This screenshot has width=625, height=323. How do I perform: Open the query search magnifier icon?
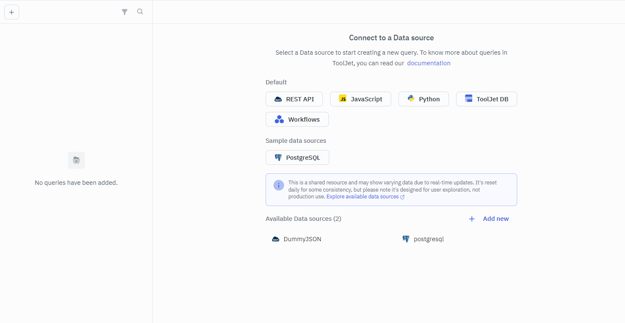click(x=140, y=12)
